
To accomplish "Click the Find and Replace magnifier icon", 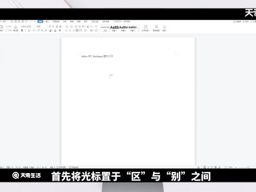I will click(157, 27).
